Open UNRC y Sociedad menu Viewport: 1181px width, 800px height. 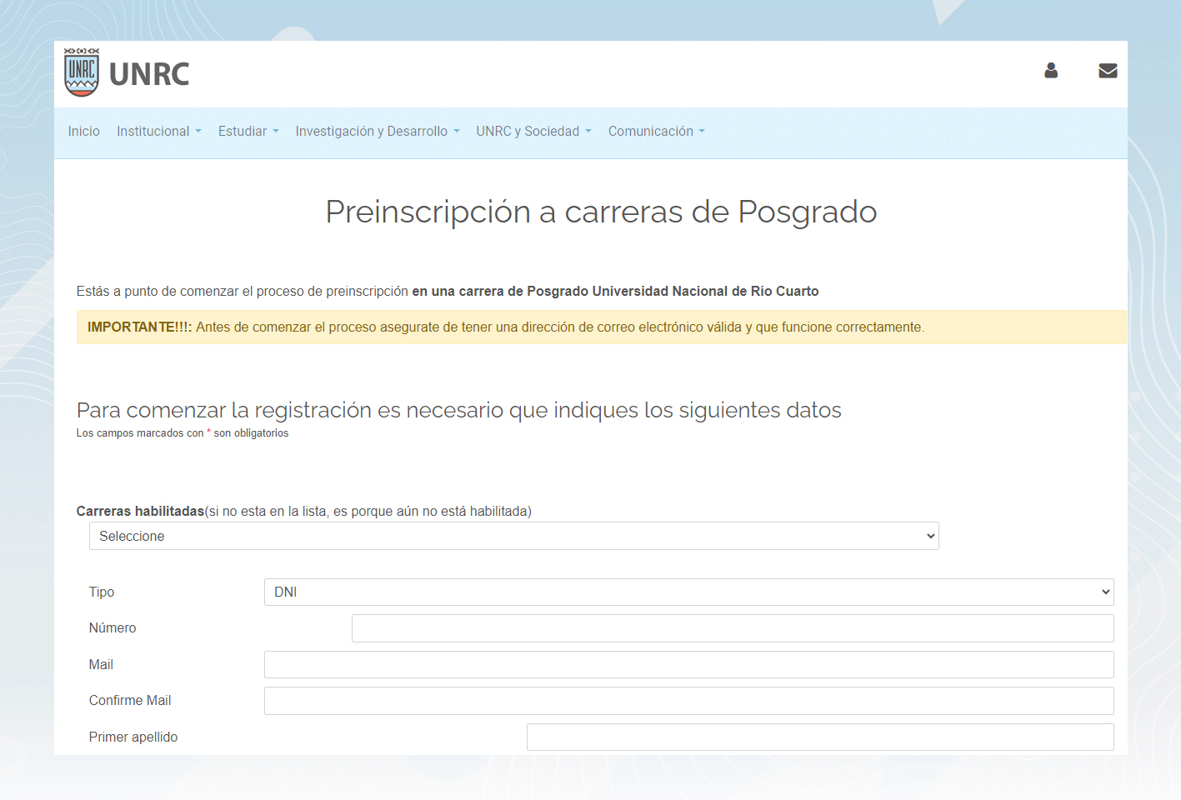click(x=533, y=132)
